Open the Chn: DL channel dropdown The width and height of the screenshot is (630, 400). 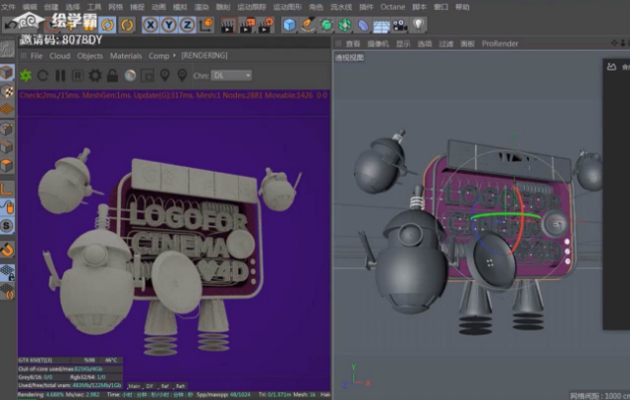[233, 75]
